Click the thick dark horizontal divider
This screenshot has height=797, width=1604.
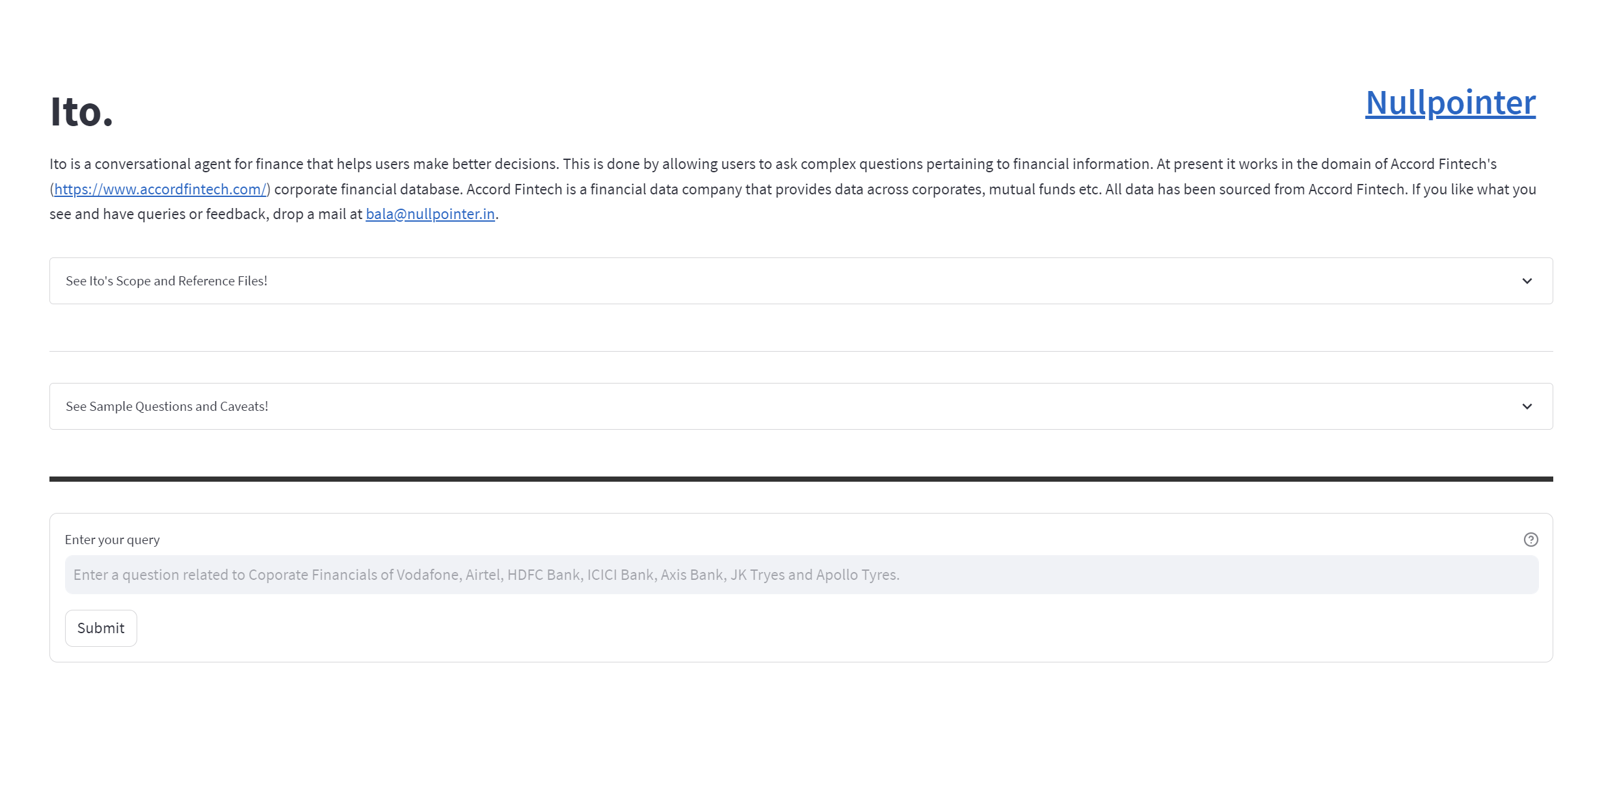(x=801, y=479)
